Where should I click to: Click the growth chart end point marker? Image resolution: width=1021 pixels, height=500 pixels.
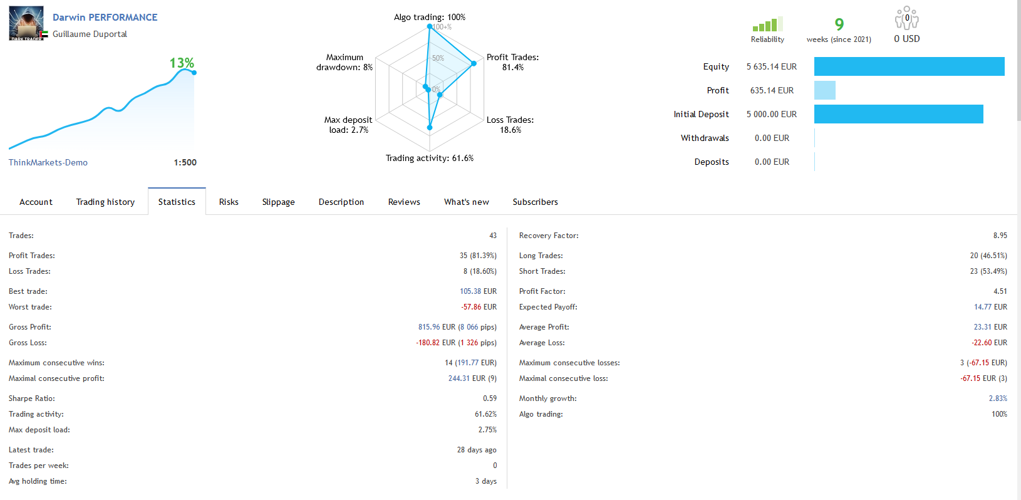(194, 73)
